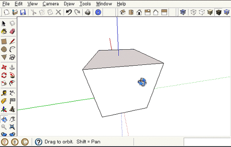The width and height of the screenshot is (231, 147).
Task: Redo the last undone action
Action: tap(77, 12)
